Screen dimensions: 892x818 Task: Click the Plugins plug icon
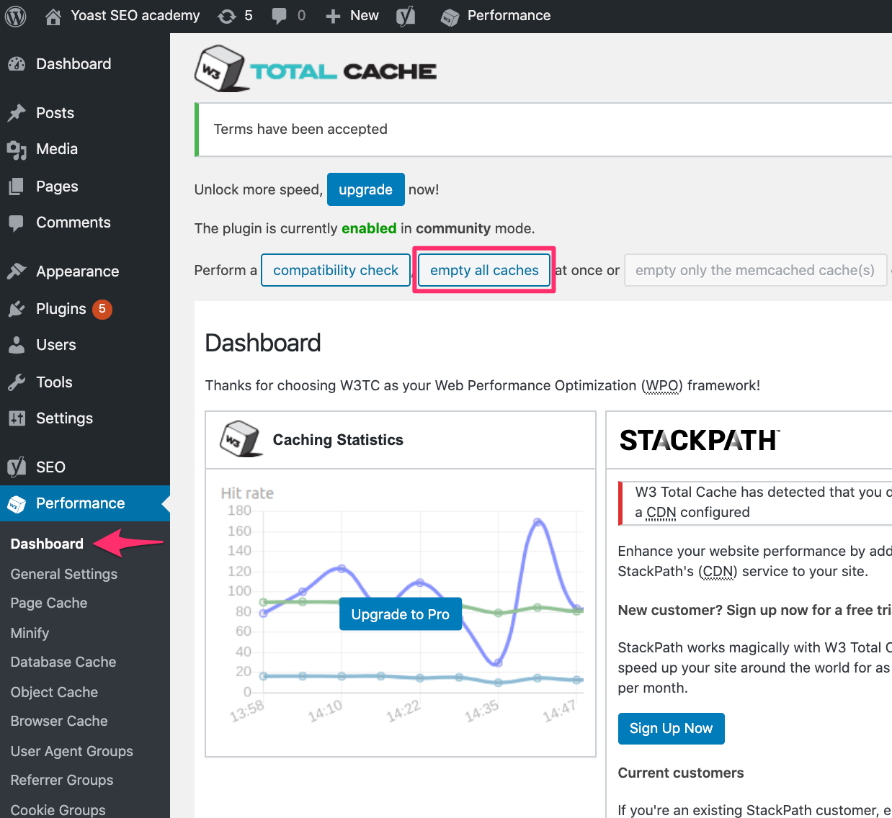pyautogui.click(x=18, y=308)
